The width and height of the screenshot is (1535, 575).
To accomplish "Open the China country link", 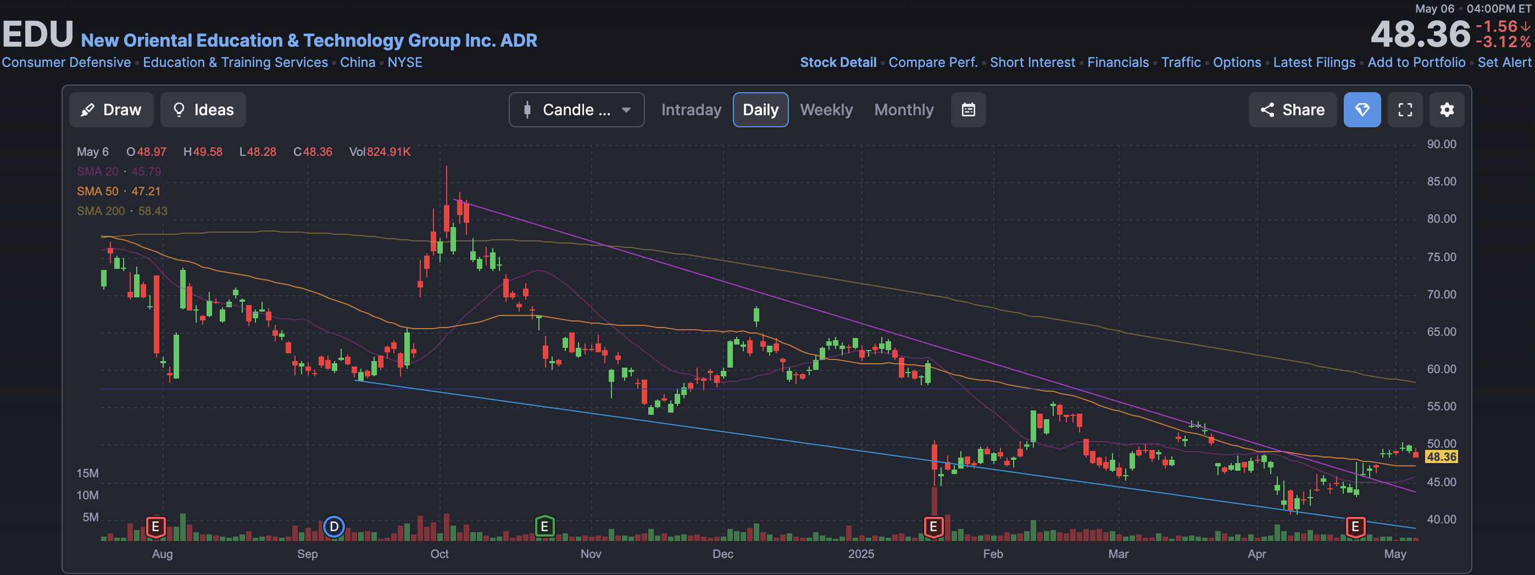I will pos(358,63).
